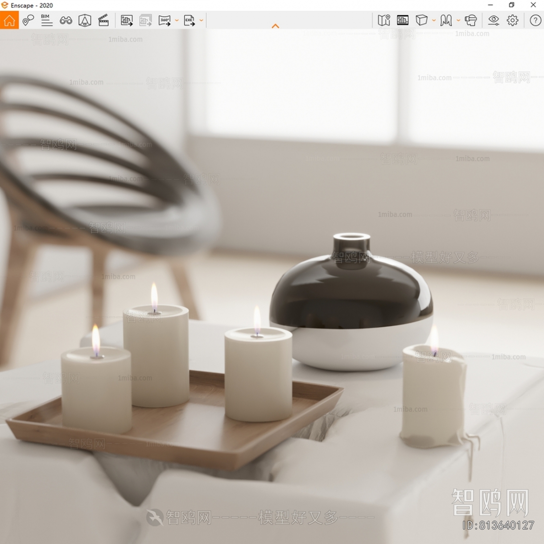Open the materials library wings icon
The image size is (544, 544).
tap(446, 20)
